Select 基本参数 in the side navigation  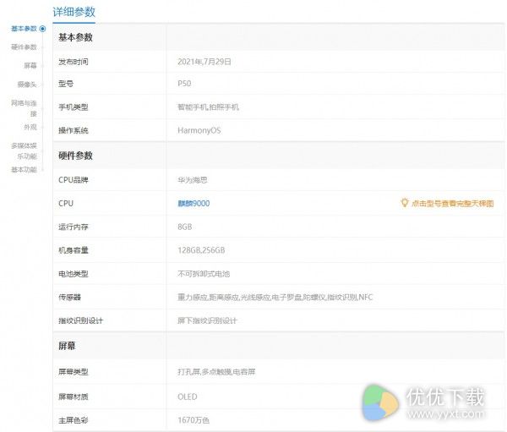click(24, 29)
